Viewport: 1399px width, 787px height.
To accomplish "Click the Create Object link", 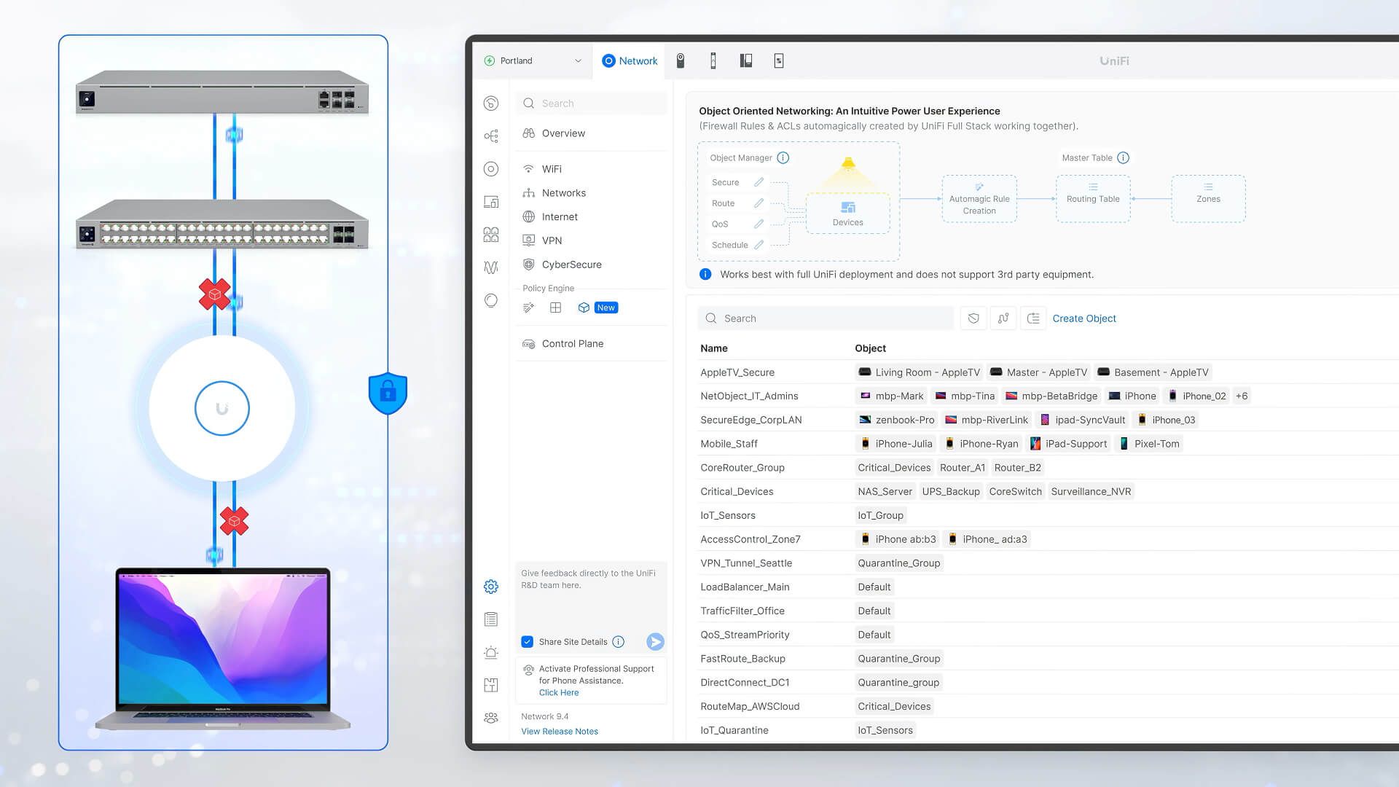I will 1083,318.
